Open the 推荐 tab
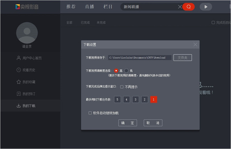Image resolution: width=231 pixels, height=149 pixels. [x=71, y=7]
